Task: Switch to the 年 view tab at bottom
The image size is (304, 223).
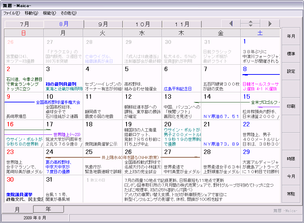Action: 48,209
